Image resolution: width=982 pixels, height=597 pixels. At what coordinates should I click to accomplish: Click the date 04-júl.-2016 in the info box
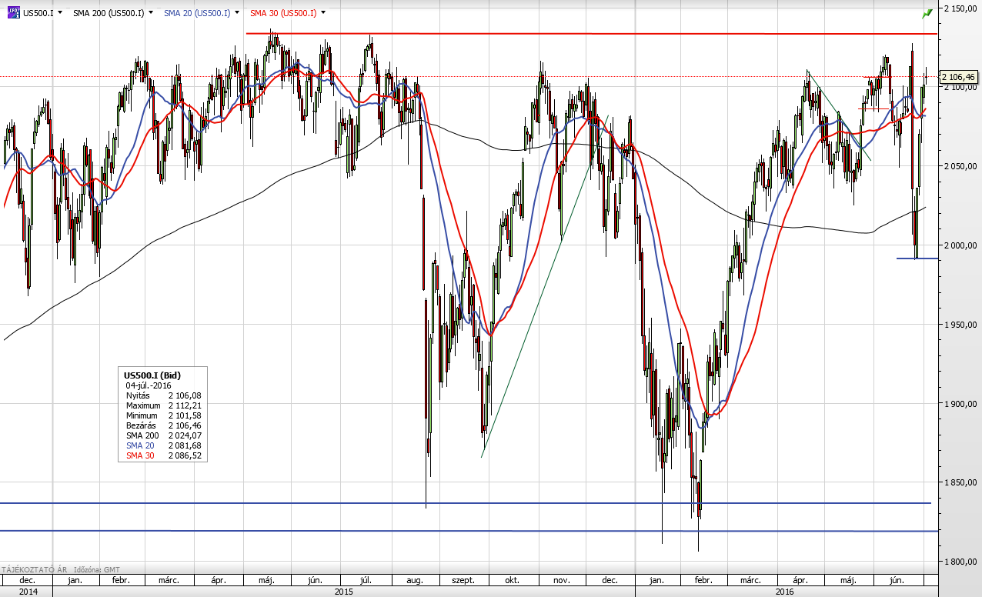tap(149, 385)
